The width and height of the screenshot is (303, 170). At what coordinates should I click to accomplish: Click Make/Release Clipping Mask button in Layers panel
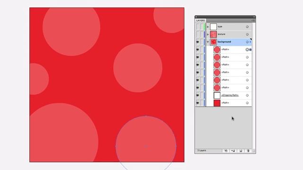point(226,151)
